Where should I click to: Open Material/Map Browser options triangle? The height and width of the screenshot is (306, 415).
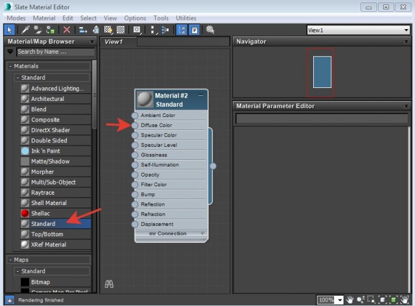tap(10, 52)
